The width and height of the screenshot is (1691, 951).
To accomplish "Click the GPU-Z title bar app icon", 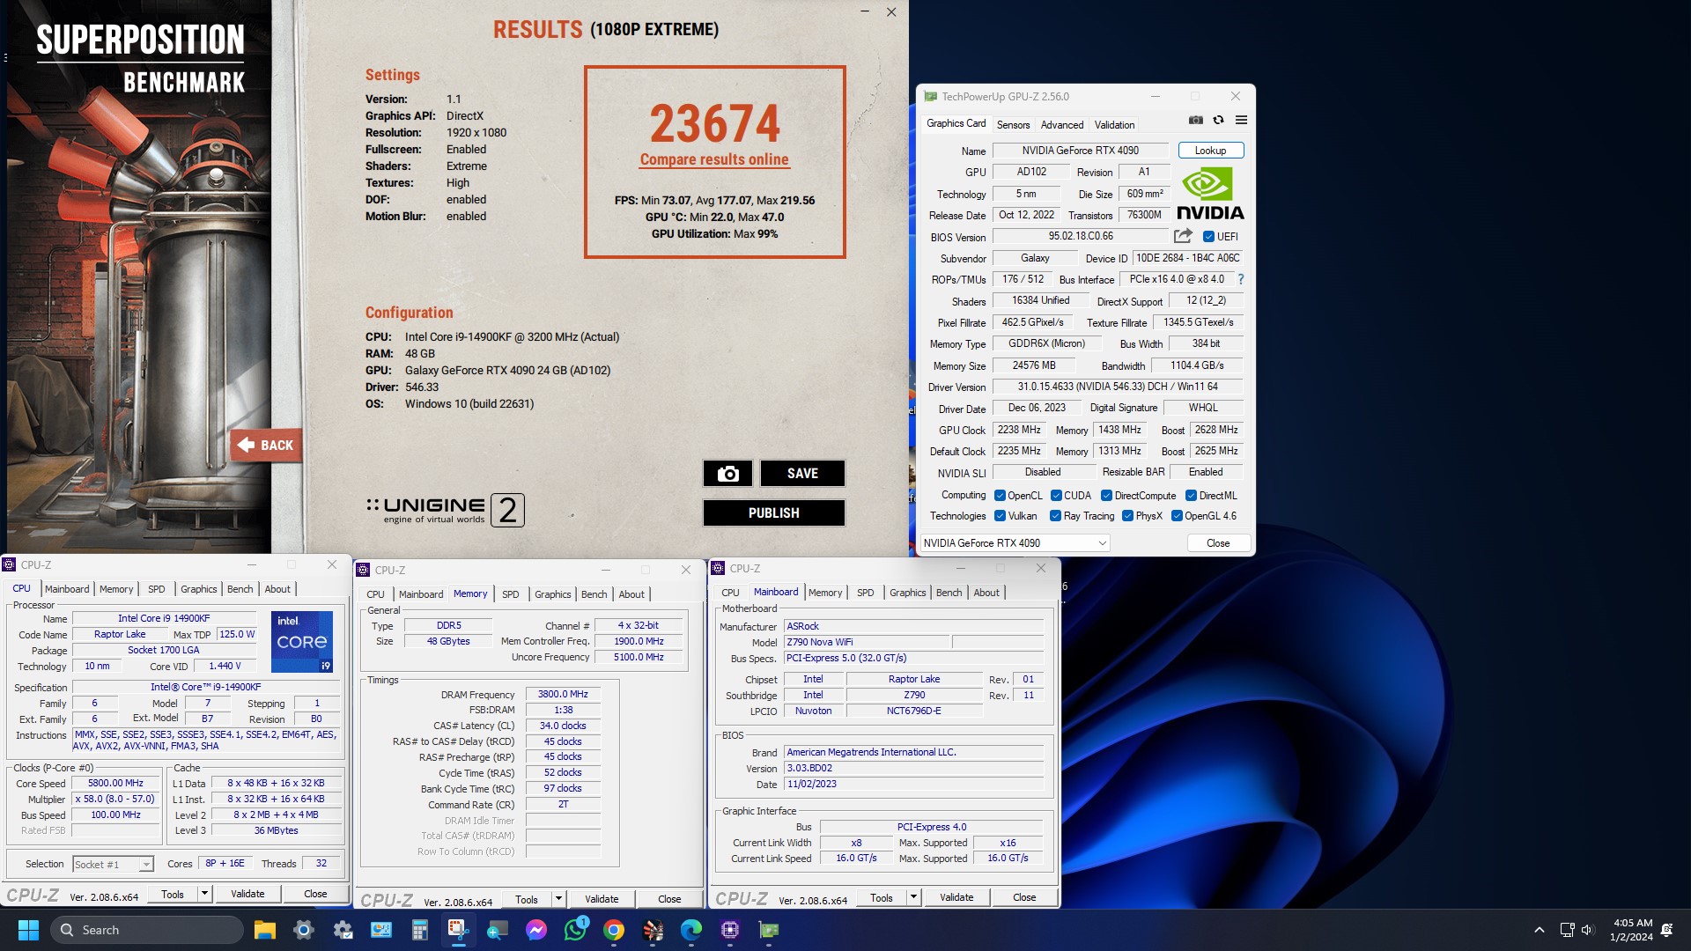I will tap(930, 97).
